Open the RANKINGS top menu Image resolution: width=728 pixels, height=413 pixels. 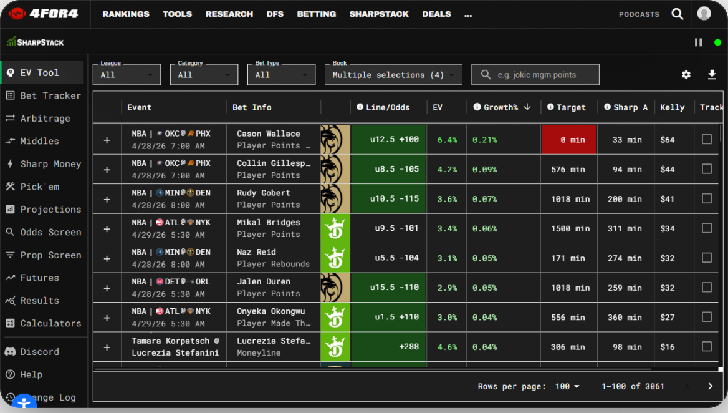click(126, 14)
